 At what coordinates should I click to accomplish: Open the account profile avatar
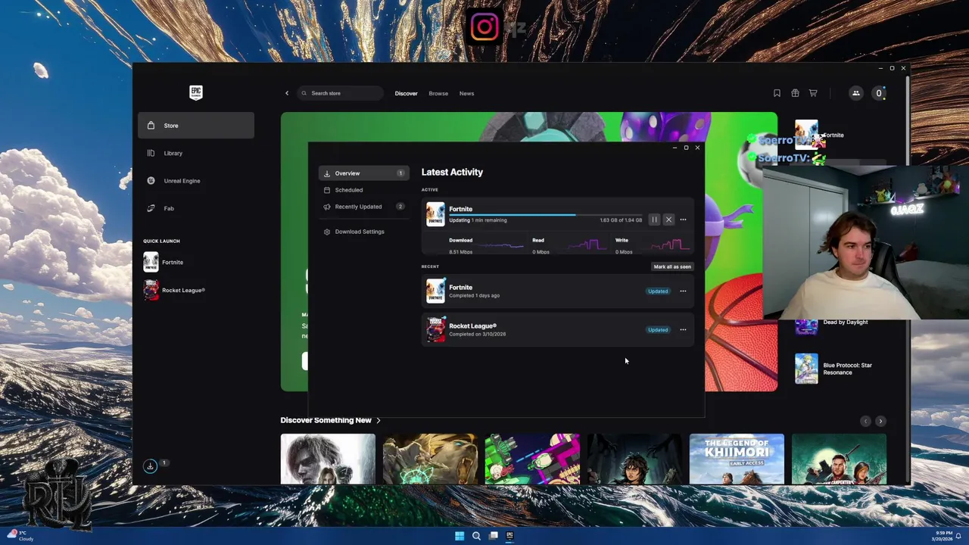(879, 93)
